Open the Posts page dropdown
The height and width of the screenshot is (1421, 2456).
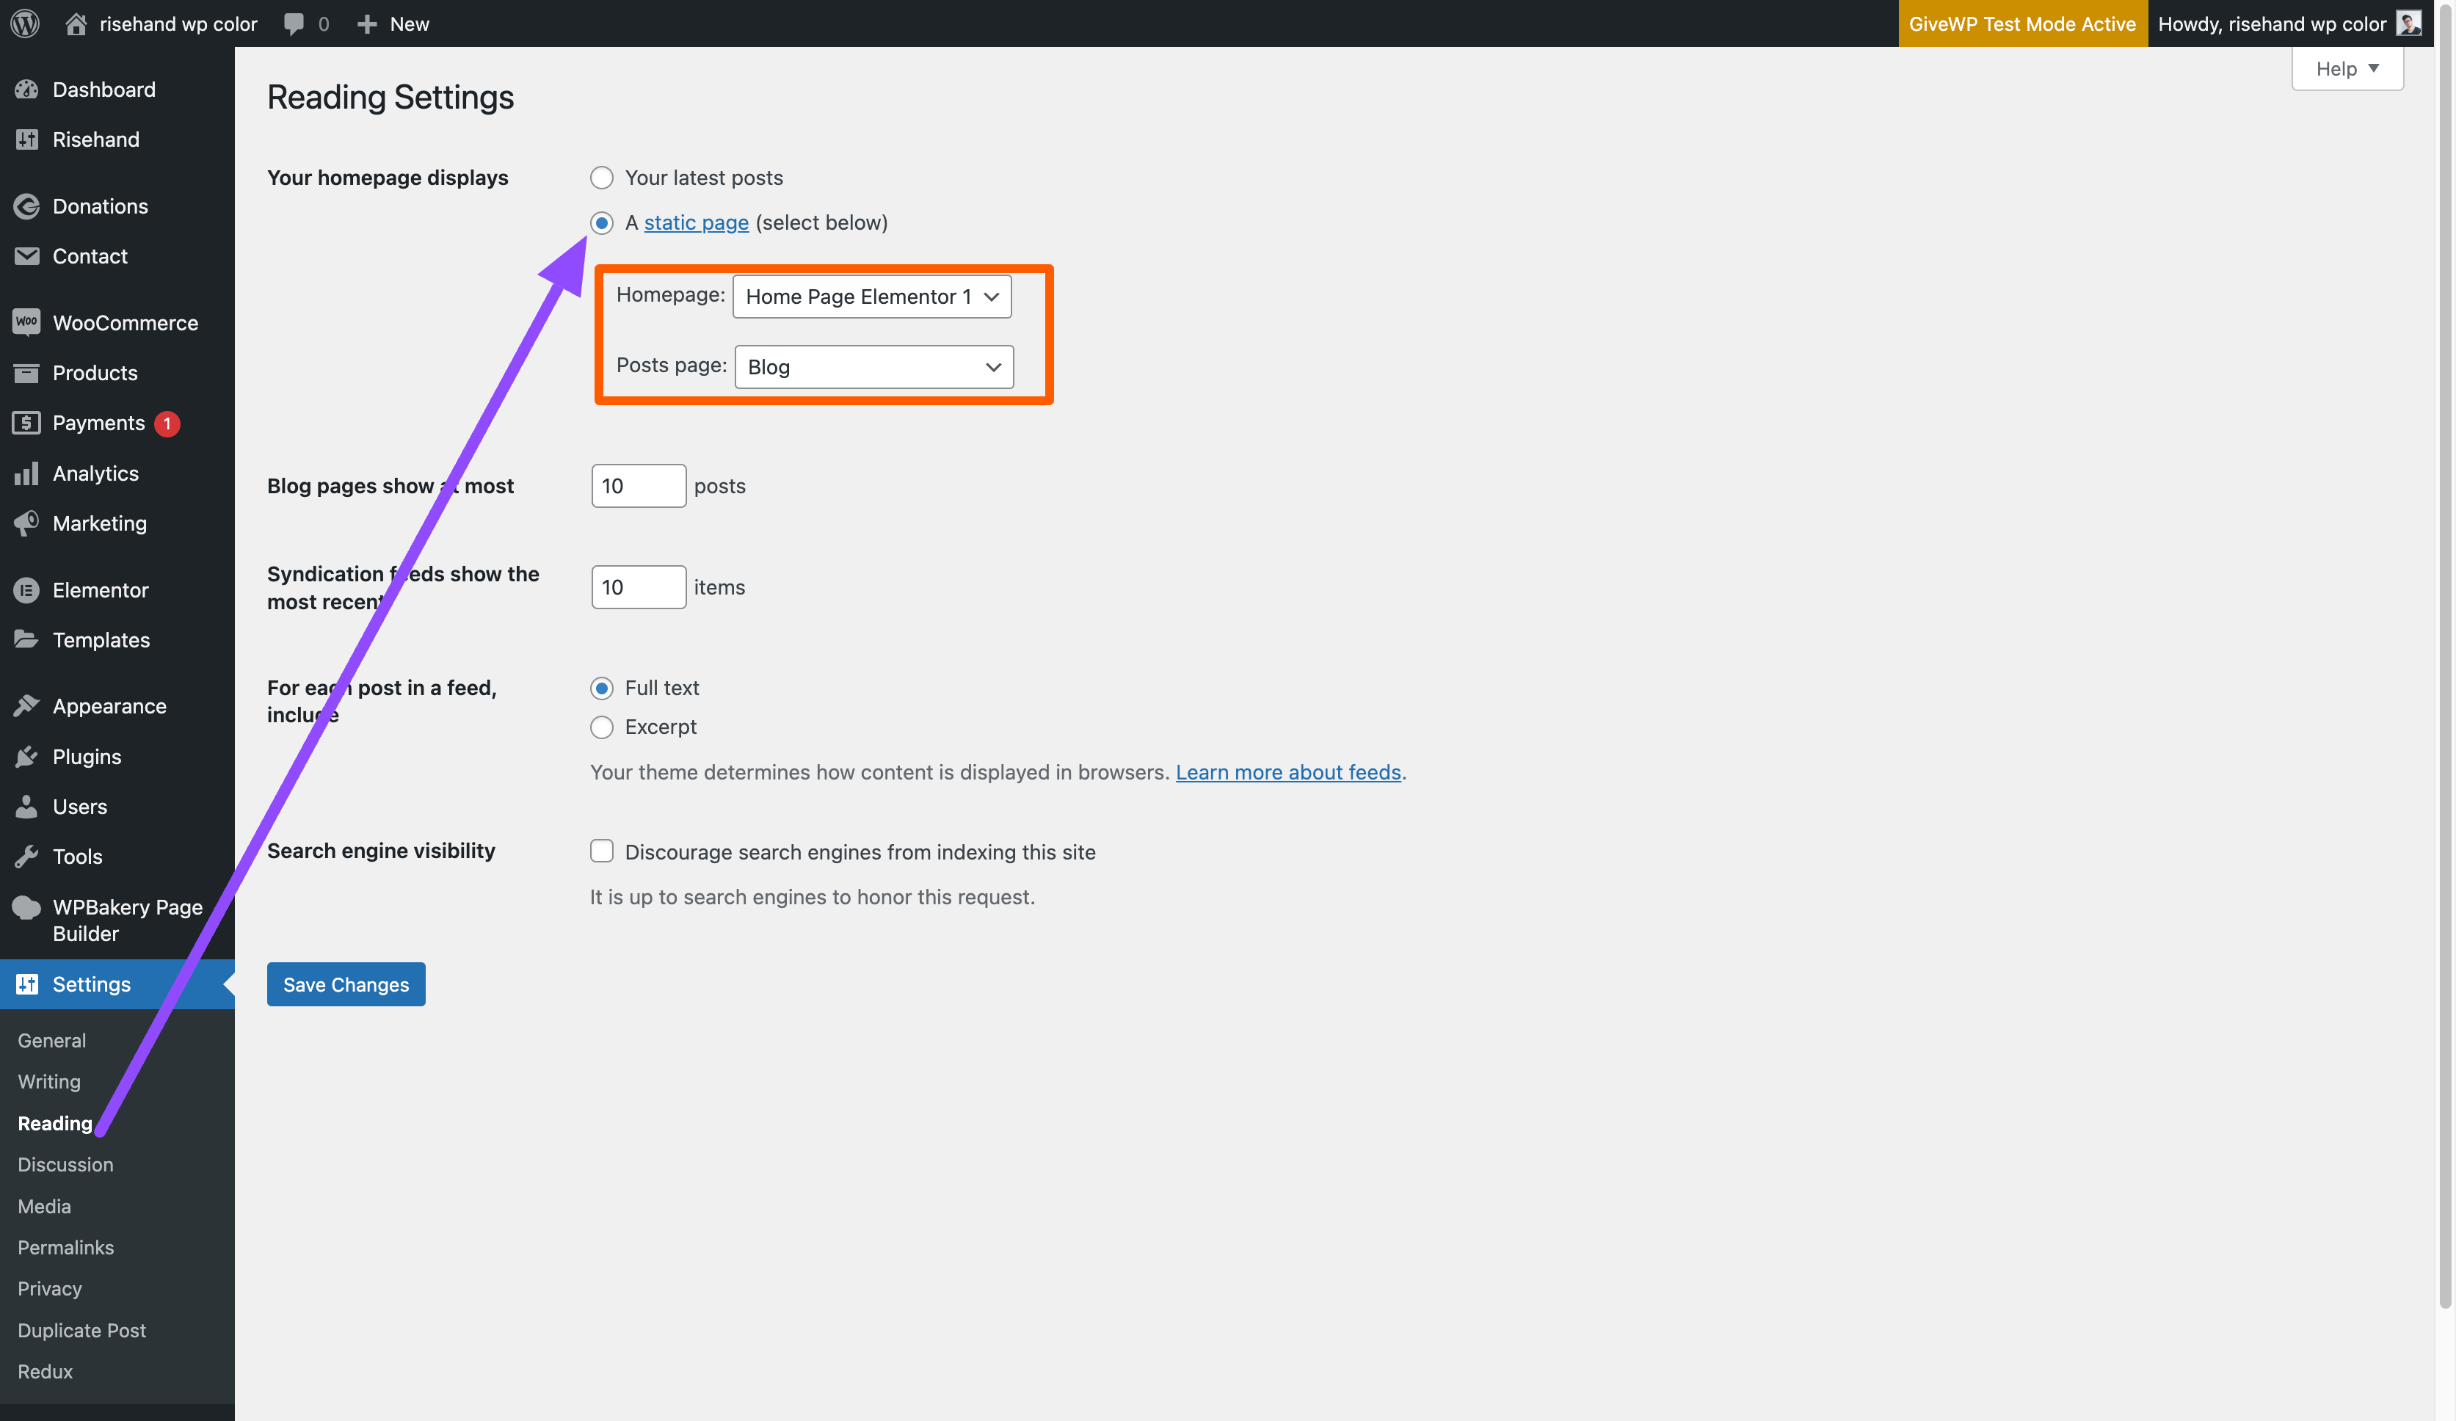click(873, 366)
